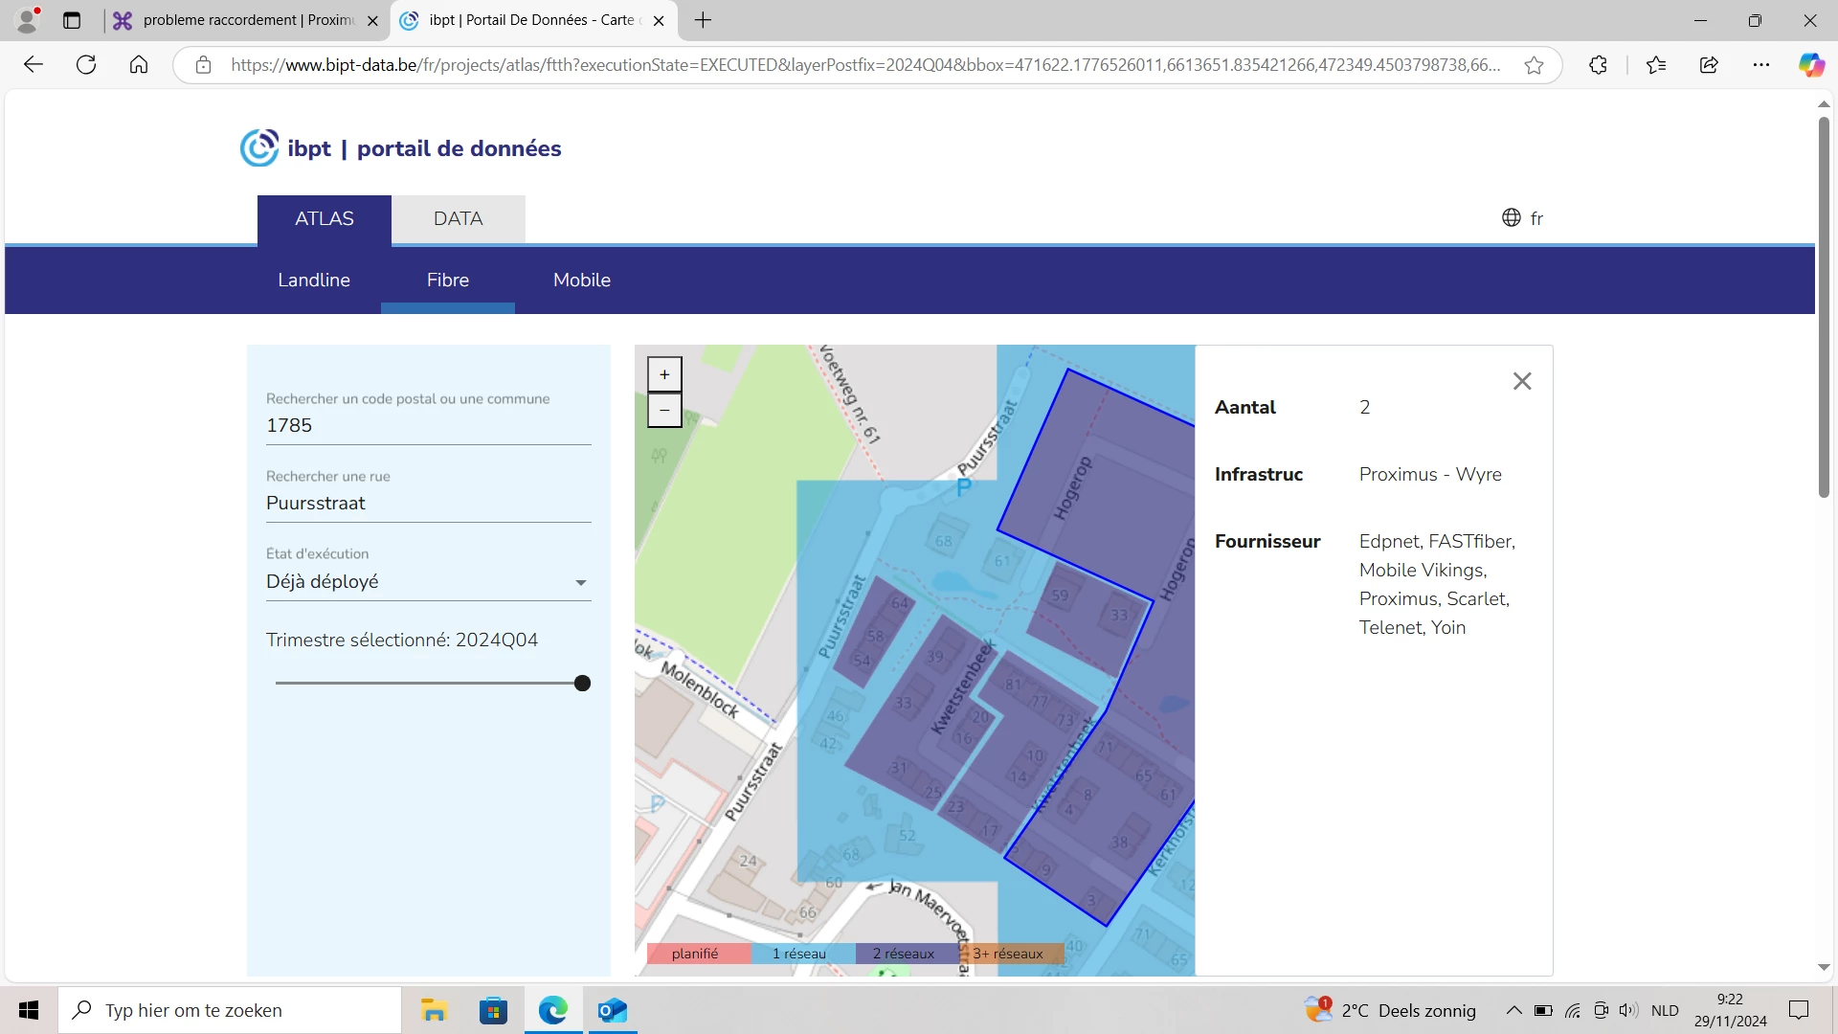The image size is (1838, 1034).
Task: Zoom out the map with minus button
Action: coord(664,411)
